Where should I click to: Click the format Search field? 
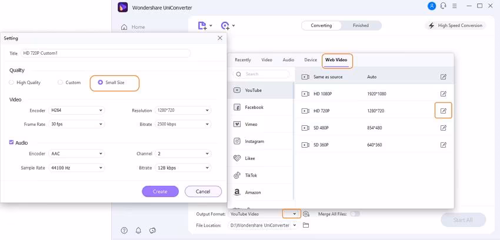tap(262, 74)
